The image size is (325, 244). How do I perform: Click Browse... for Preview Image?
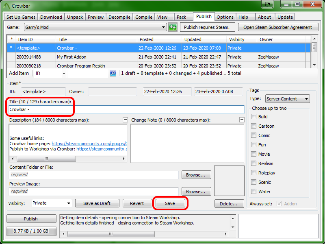pyautogui.click(x=196, y=192)
